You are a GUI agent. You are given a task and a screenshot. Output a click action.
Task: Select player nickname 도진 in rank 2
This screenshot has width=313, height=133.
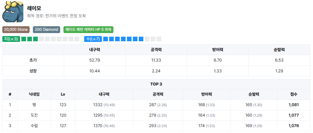(34, 115)
